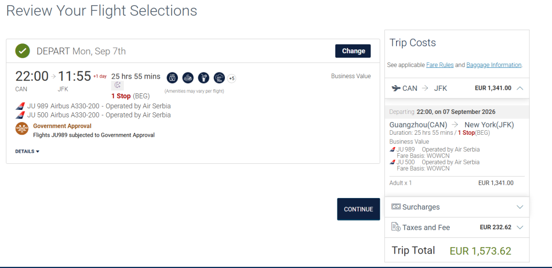Expand the Taxes and Fee section
Screen dimensions: 552x268
pos(520,228)
